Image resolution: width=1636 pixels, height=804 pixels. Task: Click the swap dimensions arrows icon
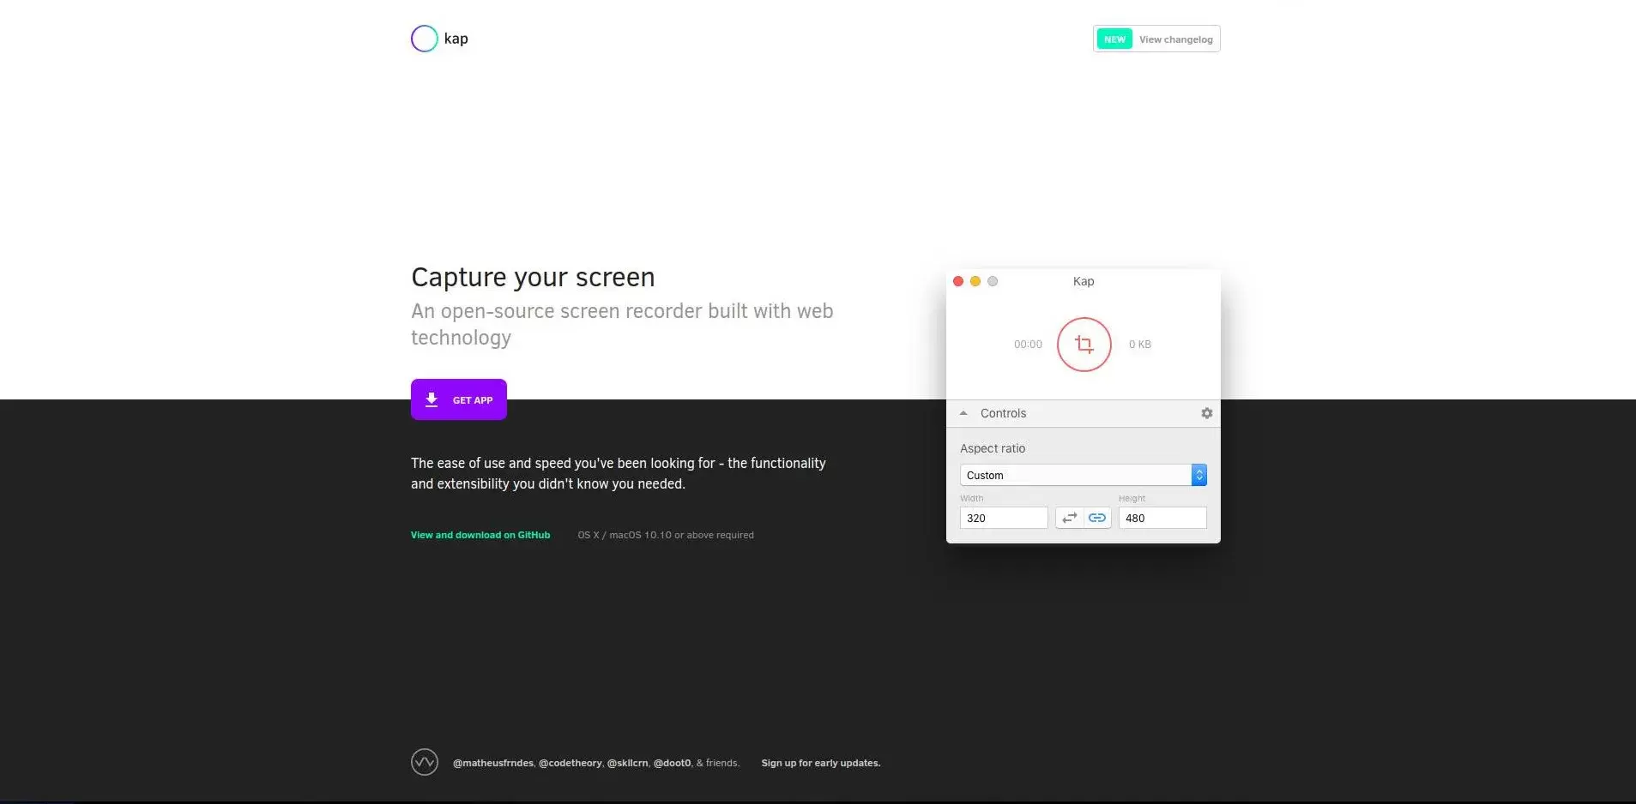click(x=1069, y=518)
